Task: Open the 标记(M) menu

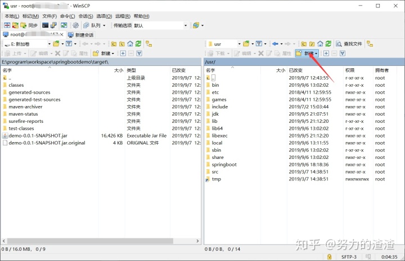Action: tap(30, 16)
